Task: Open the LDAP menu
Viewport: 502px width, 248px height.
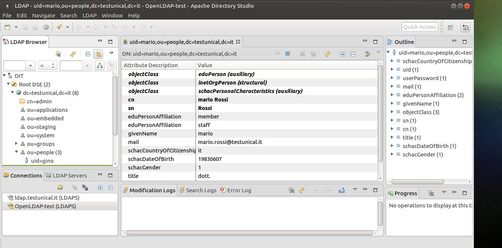Action: 89,15
